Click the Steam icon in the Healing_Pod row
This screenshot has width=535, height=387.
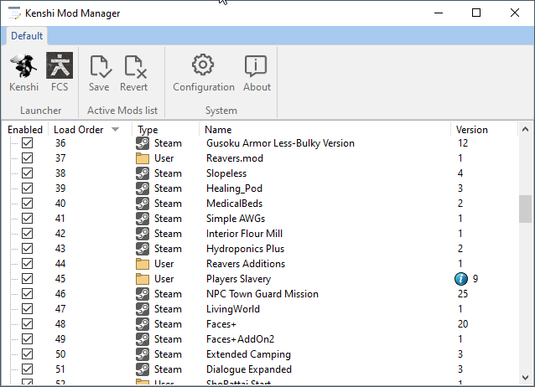tap(143, 188)
